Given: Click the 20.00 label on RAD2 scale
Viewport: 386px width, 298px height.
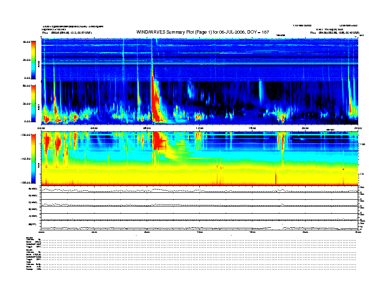Looking at the screenshot, I should [26, 60].
